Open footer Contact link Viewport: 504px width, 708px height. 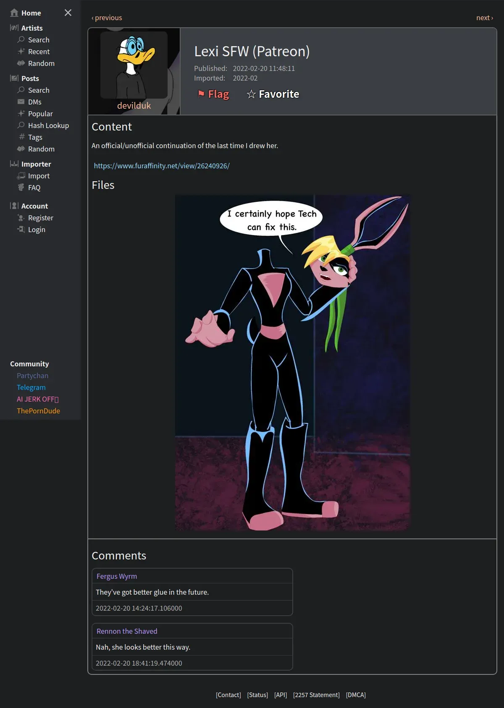click(x=228, y=695)
